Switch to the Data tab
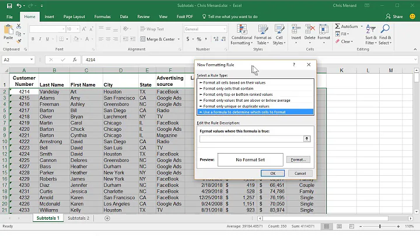Screen dimensions: 420x236 (x=124, y=16)
